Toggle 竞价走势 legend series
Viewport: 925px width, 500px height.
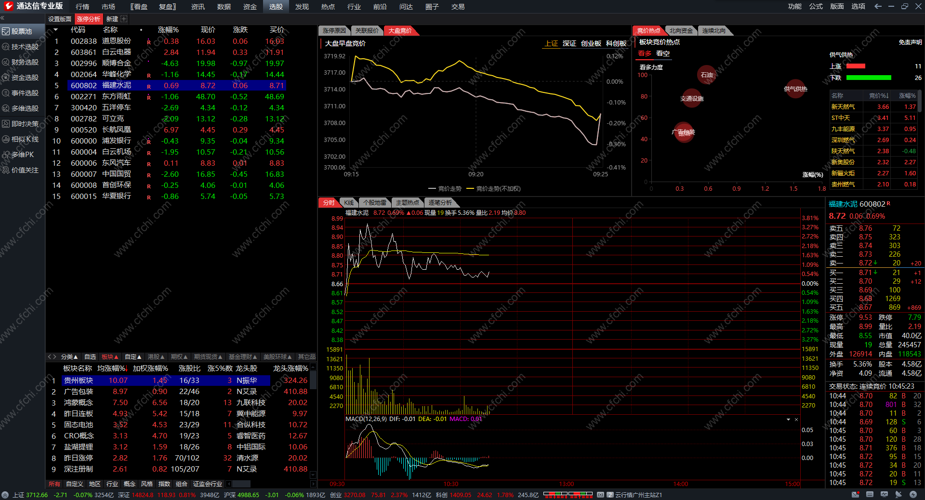pyautogui.click(x=445, y=189)
